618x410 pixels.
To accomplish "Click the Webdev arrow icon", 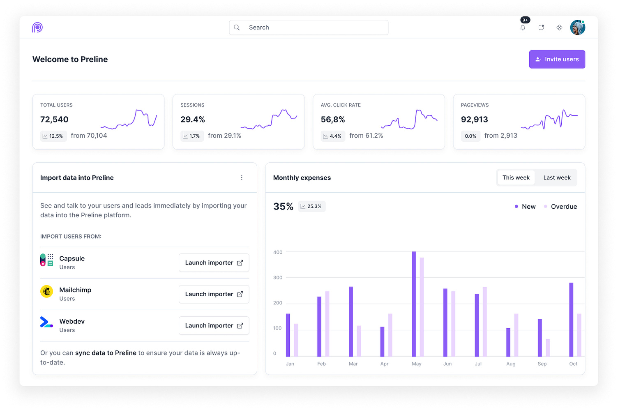I will (x=46, y=323).
